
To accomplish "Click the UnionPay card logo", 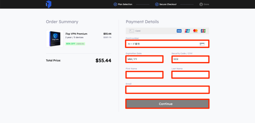I will tap(187, 31).
